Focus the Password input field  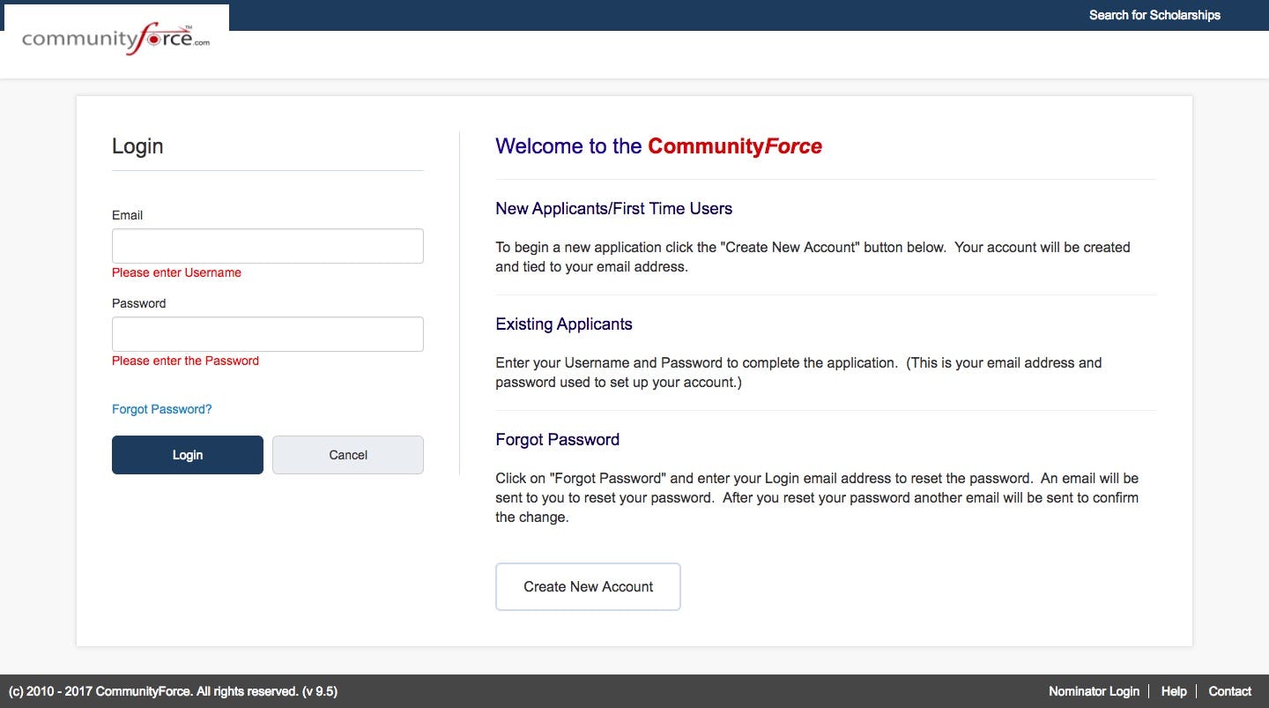point(268,334)
